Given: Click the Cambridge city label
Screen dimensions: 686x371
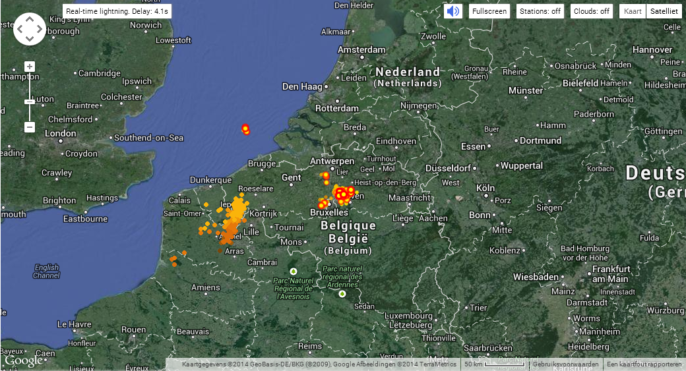Looking at the screenshot, I should (100, 73).
